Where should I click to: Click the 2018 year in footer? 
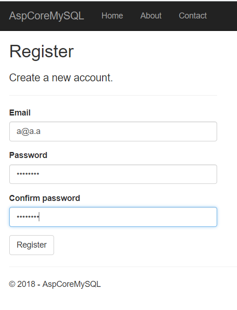coord(26,284)
